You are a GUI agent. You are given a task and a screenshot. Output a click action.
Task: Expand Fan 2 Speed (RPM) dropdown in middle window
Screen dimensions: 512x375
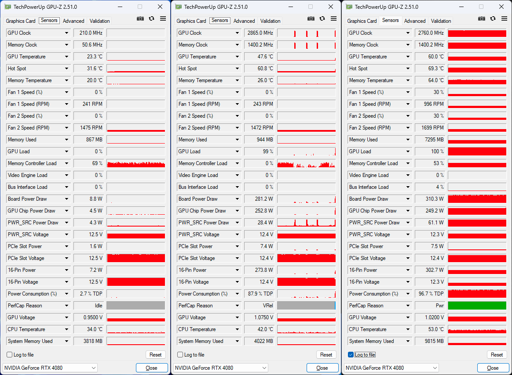[x=238, y=128]
